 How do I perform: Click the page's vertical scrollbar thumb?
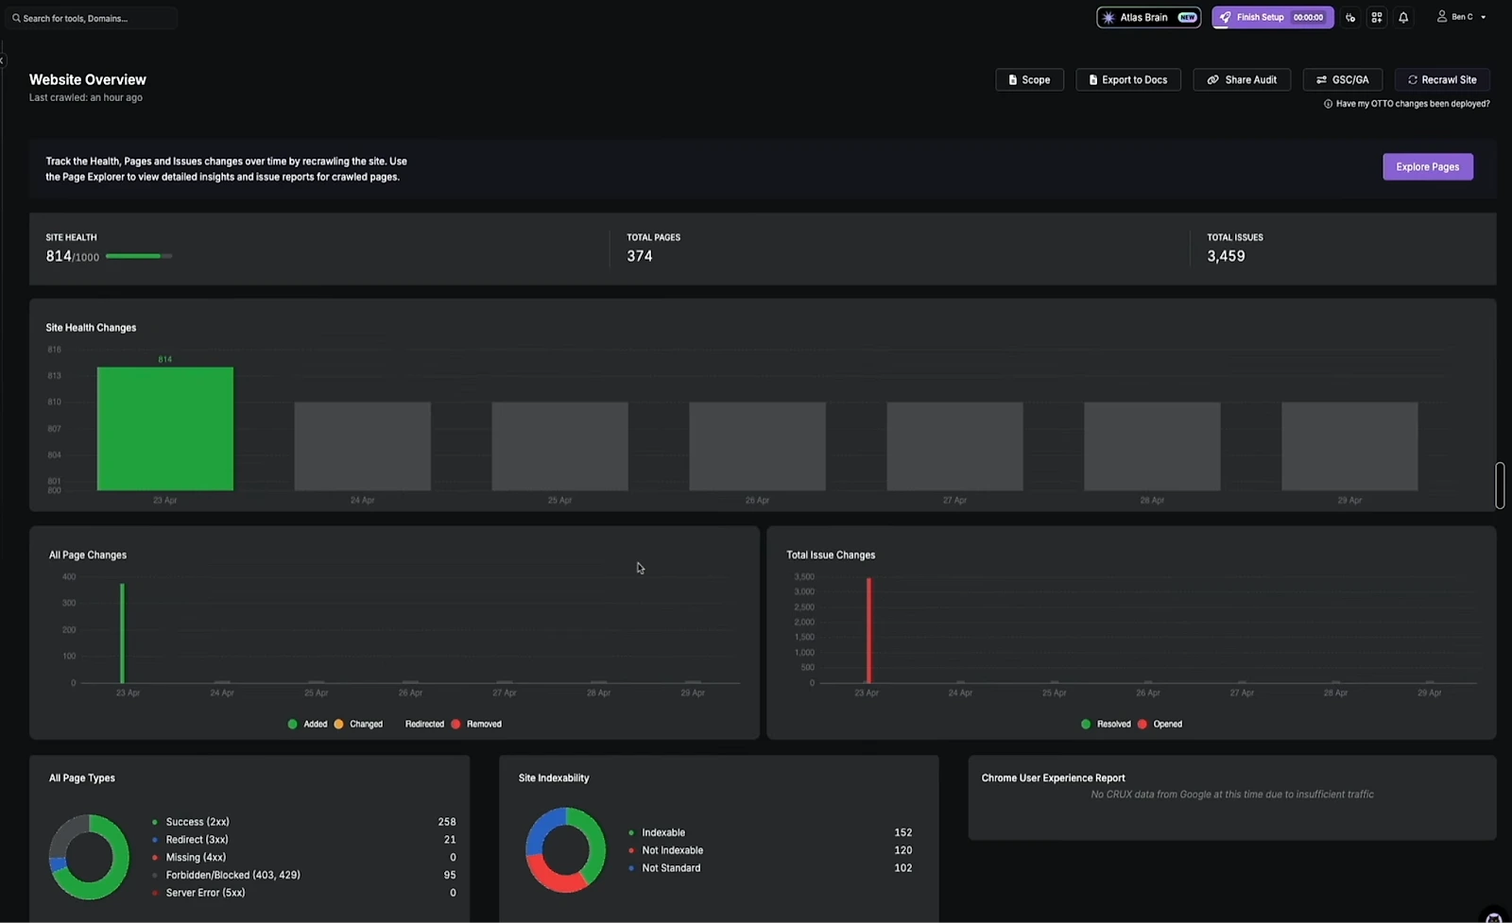[1500, 486]
